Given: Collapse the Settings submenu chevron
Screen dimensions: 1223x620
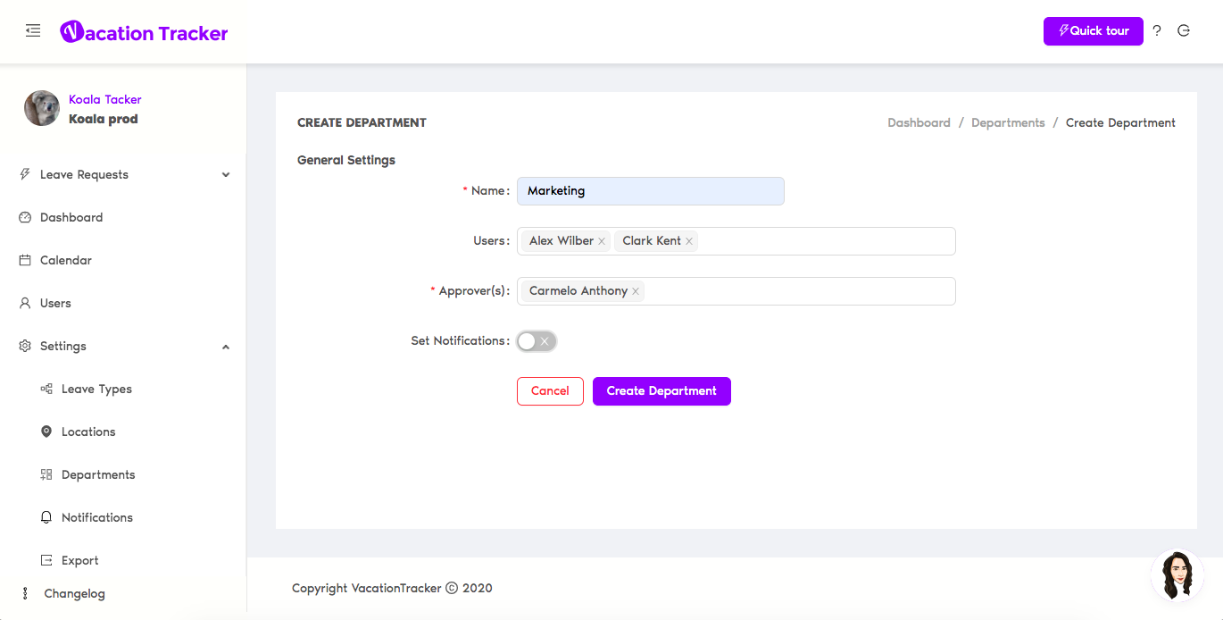Looking at the screenshot, I should click(x=226, y=347).
